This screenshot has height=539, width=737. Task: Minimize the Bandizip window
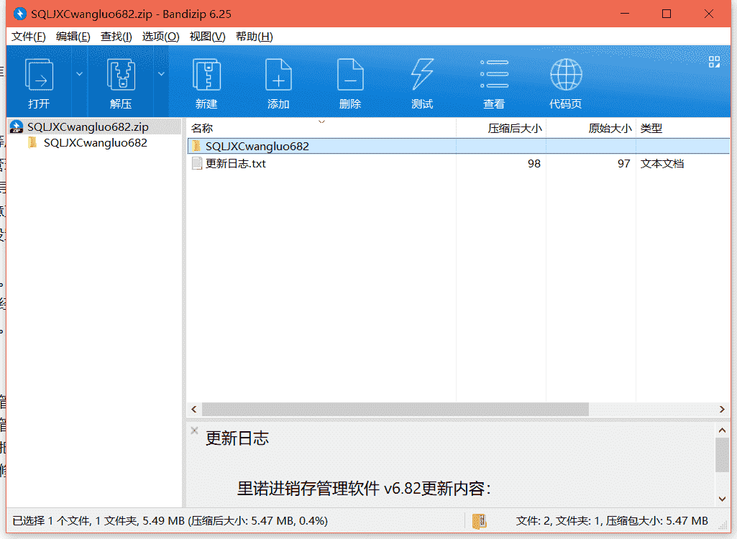625,14
